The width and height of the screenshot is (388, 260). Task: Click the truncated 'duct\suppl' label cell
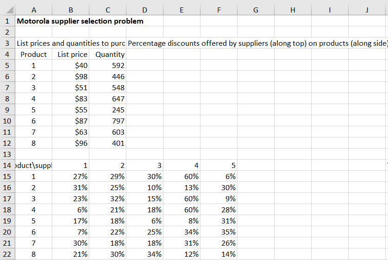(x=34, y=165)
